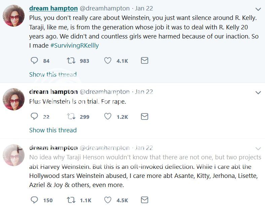Reply to the 'Weinstein is on trial' tweet

pyautogui.click(x=34, y=116)
